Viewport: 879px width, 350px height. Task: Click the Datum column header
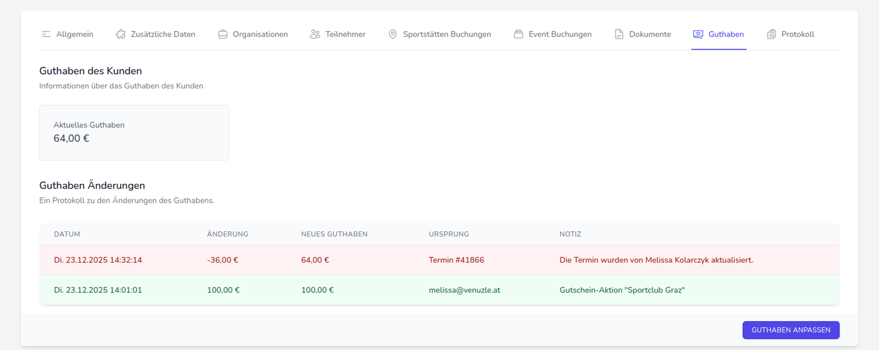pos(67,234)
